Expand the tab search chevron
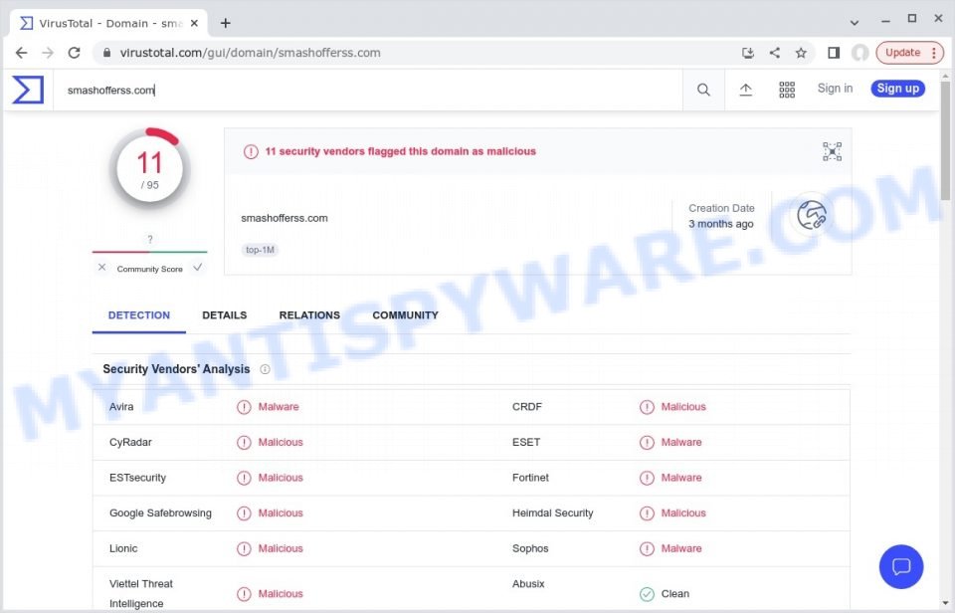This screenshot has height=613, width=955. click(855, 23)
